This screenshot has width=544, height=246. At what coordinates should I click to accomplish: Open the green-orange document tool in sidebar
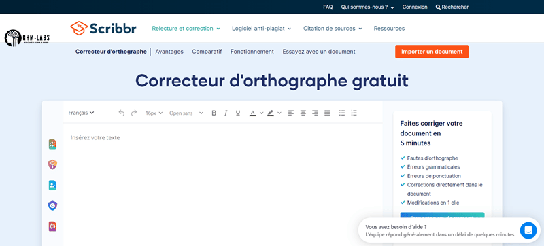(52, 145)
